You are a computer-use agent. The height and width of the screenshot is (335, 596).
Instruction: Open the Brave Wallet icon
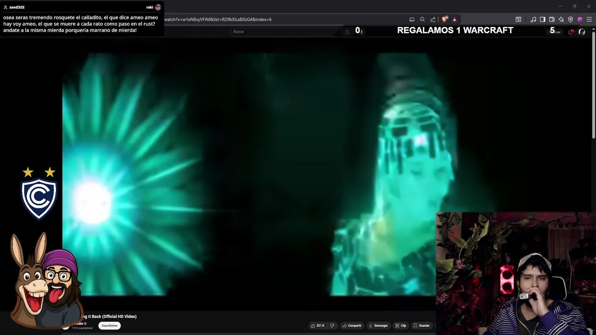click(552, 20)
